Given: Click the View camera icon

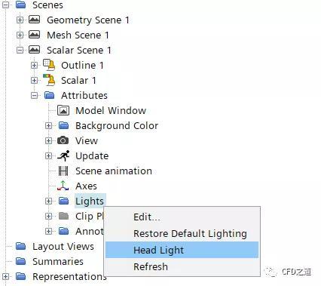Looking at the screenshot, I should point(63,140).
